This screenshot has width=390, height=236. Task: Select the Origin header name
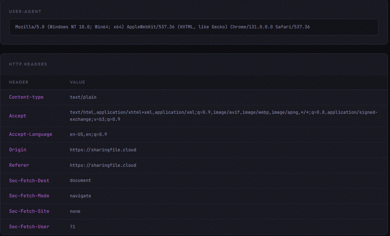pos(17,149)
